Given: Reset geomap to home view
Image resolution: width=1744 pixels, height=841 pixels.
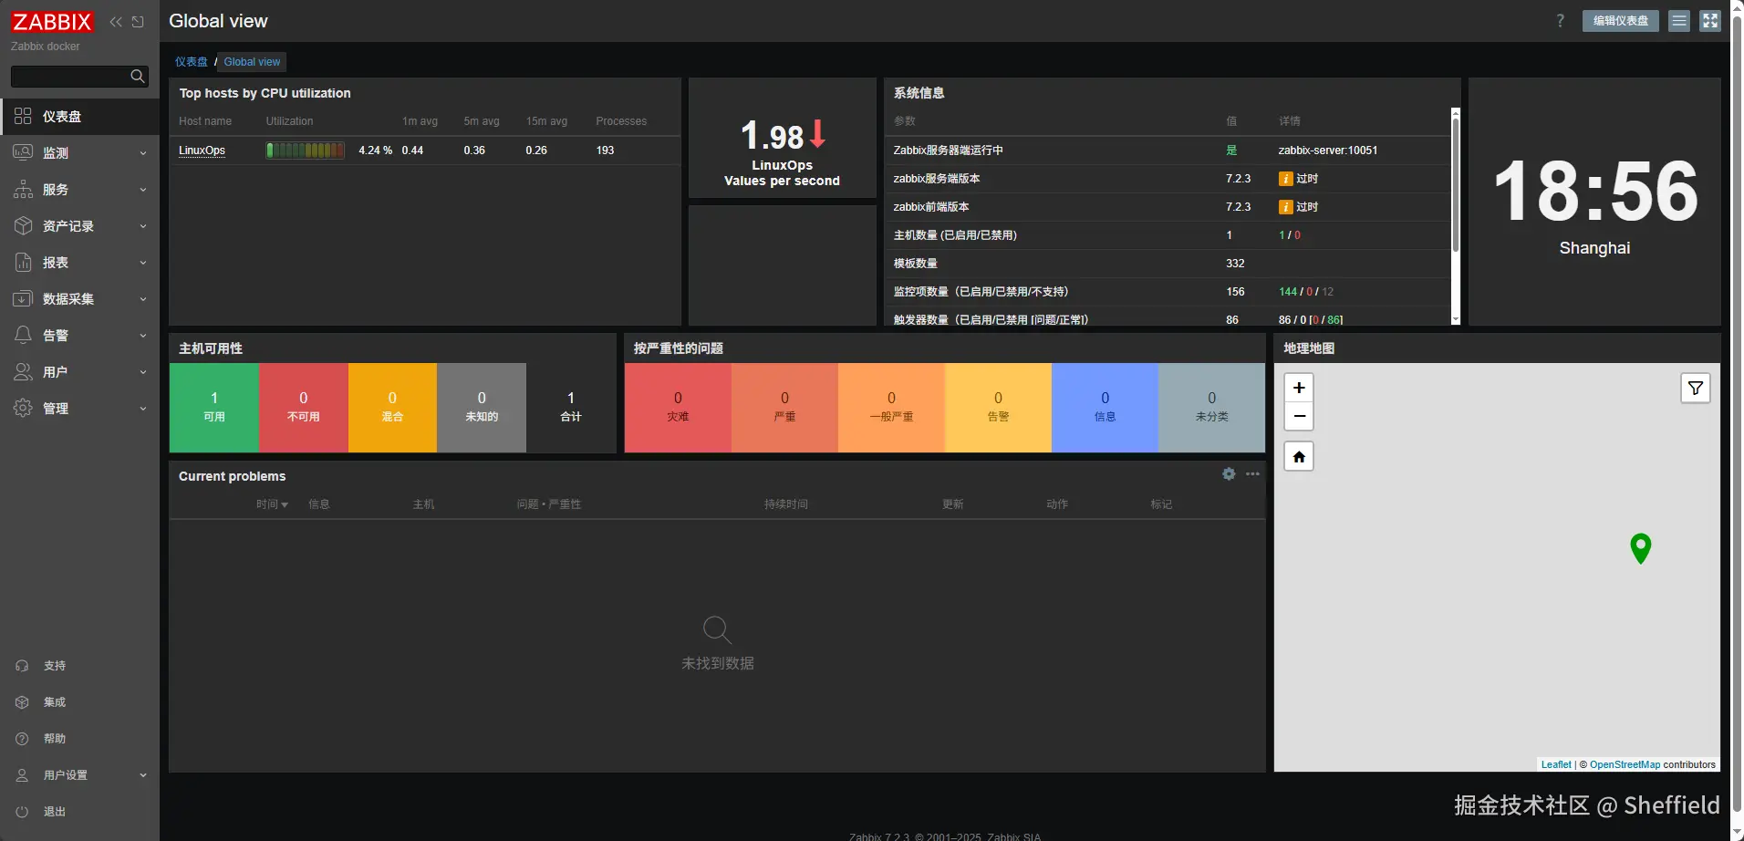Looking at the screenshot, I should (1299, 456).
